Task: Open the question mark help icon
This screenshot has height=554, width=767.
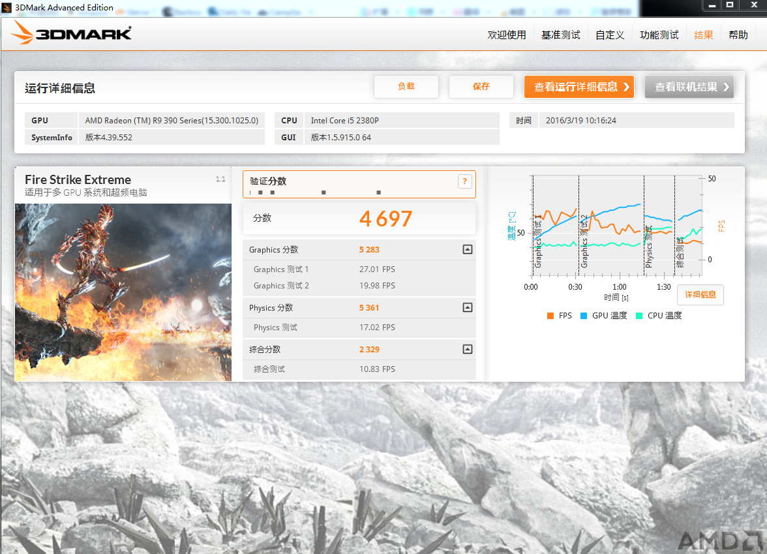Action: pyautogui.click(x=464, y=181)
